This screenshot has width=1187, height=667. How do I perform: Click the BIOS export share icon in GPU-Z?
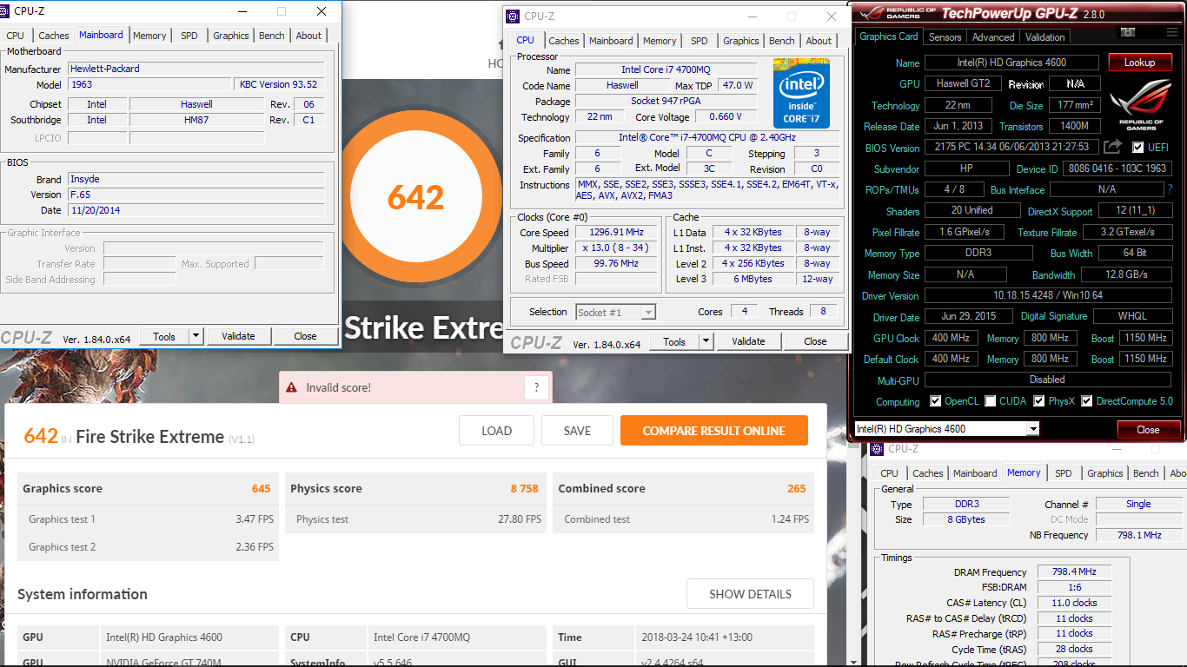1113,147
